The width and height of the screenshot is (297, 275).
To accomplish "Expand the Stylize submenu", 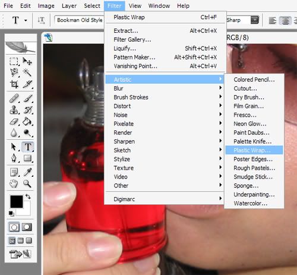I will pyautogui.click(x=165, y=159).
